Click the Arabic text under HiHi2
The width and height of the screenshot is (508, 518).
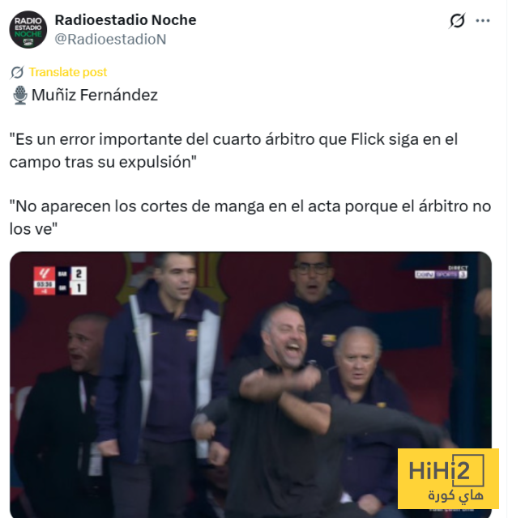(x=456, y=495)
